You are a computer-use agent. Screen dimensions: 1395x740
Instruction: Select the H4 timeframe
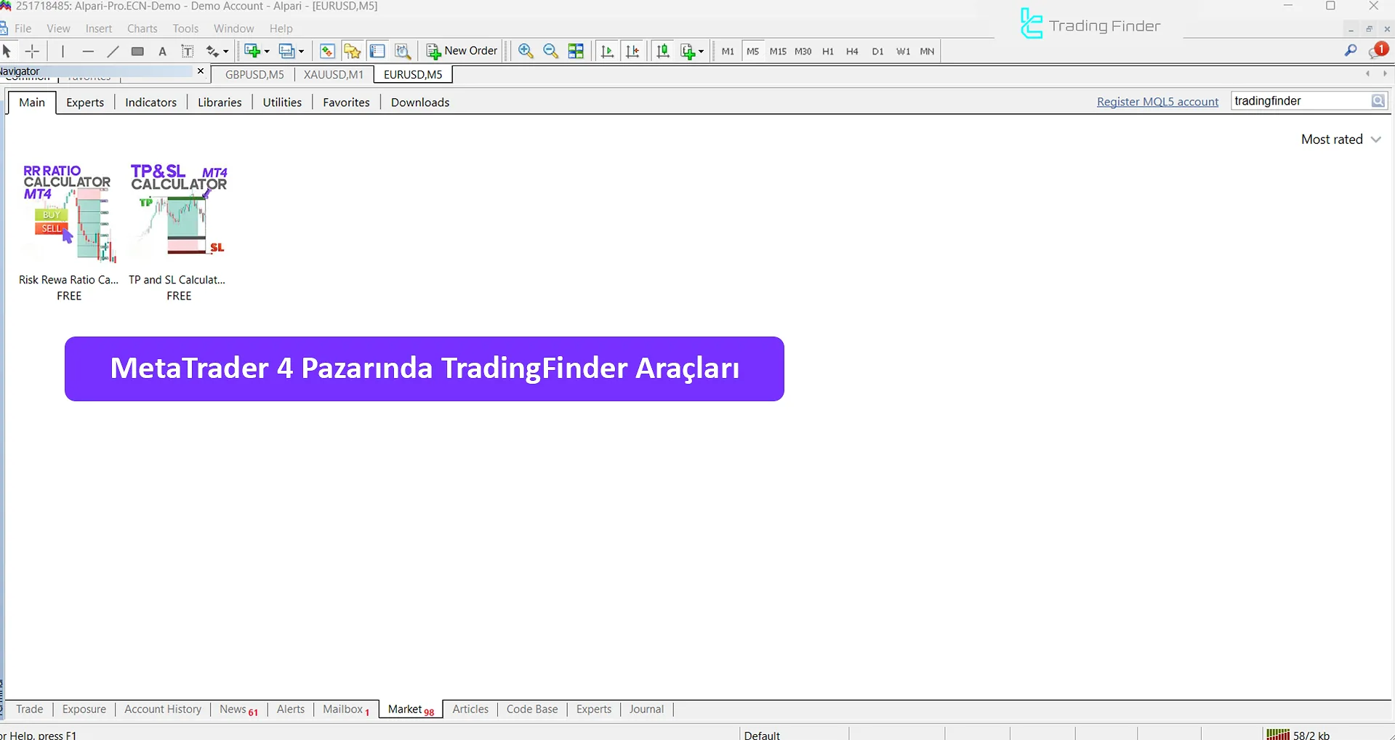(x=853, y=52)
